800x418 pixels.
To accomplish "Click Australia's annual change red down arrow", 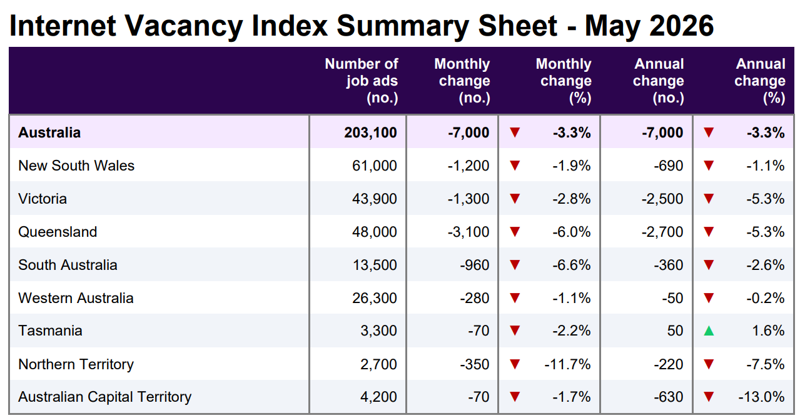I will (x=709, y=132).
